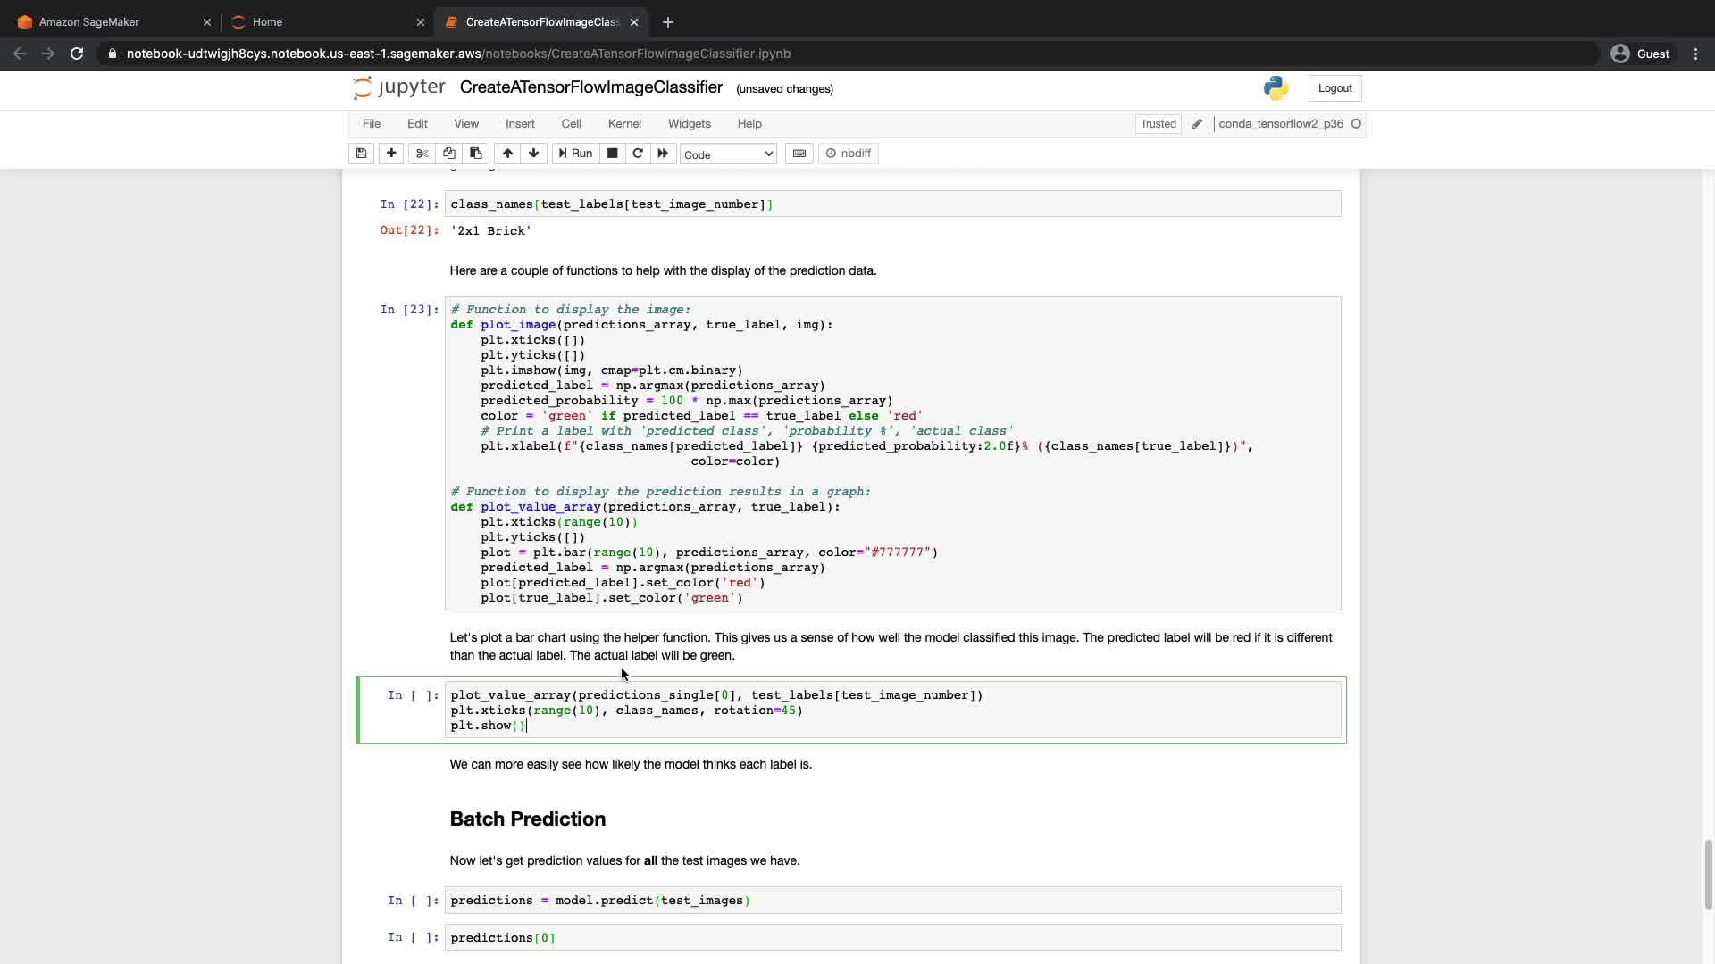Viewport: 1715px width, 964px height.
Task: Click inside the predictions[0] code cell
Action: [x=893, y=938]
